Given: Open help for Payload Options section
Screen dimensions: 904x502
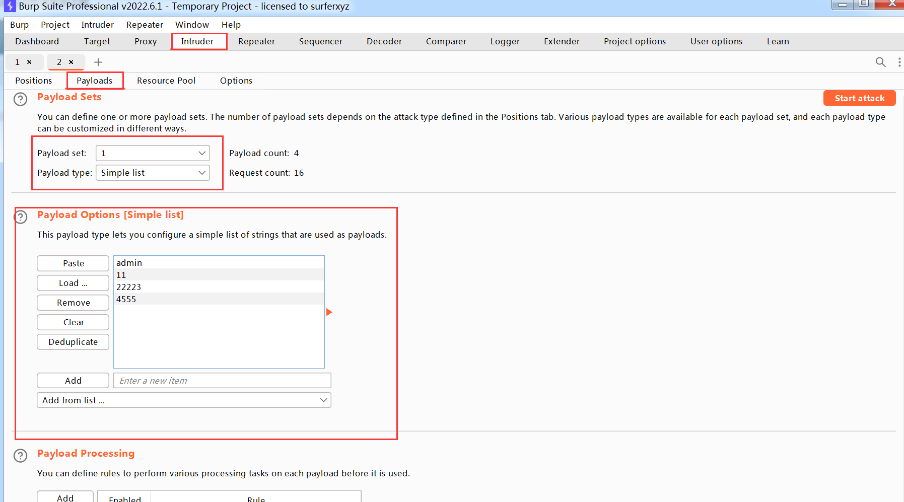Looking at the screenshot, I should [20, 217].
